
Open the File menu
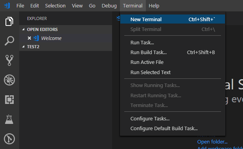[20, 6]
